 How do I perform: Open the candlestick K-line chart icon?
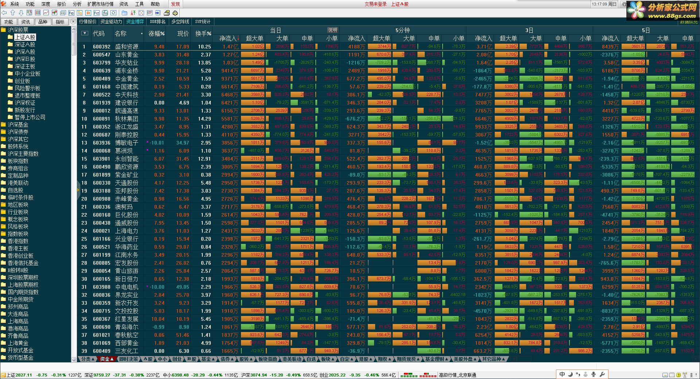54,13
